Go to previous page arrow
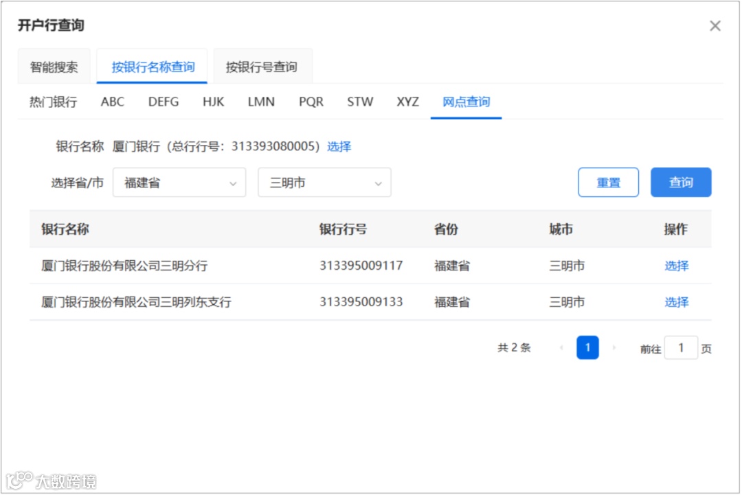 [x=561, y=348]
